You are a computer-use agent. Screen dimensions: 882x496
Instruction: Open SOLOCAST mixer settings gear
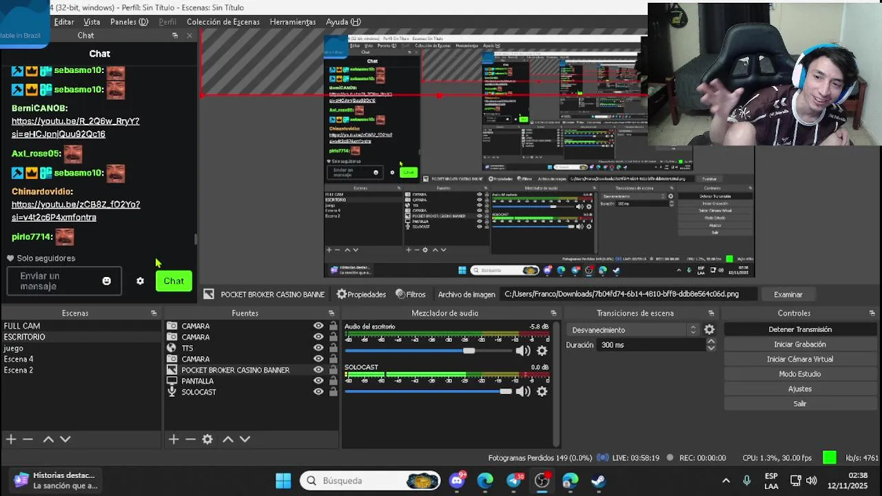[542, 391]
